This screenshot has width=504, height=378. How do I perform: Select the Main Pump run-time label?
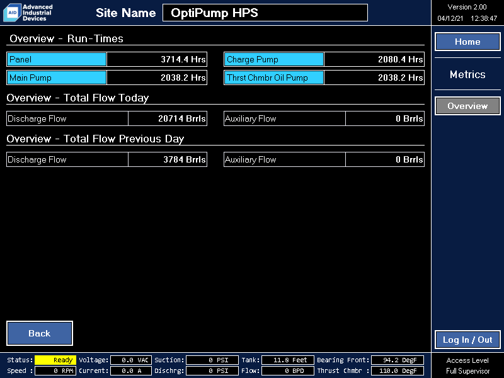pyautogui.click(x=57, y=77)
